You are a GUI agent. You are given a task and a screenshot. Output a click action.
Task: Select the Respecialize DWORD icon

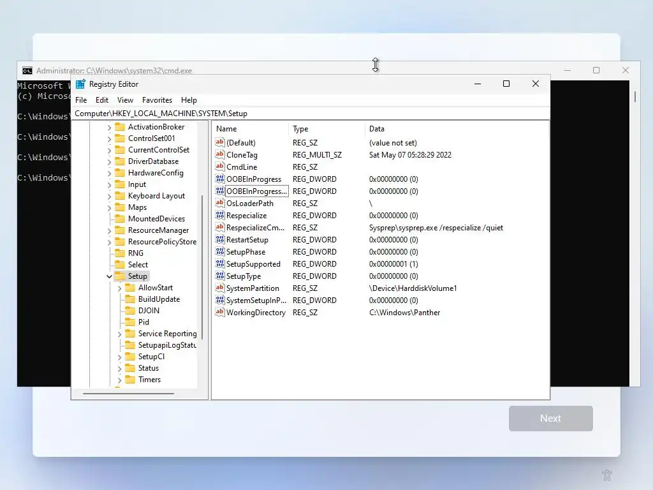(x=220, y=215)
